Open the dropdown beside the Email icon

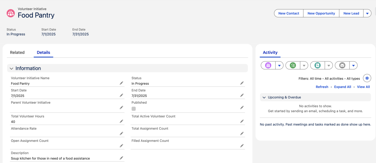(353, 65)
